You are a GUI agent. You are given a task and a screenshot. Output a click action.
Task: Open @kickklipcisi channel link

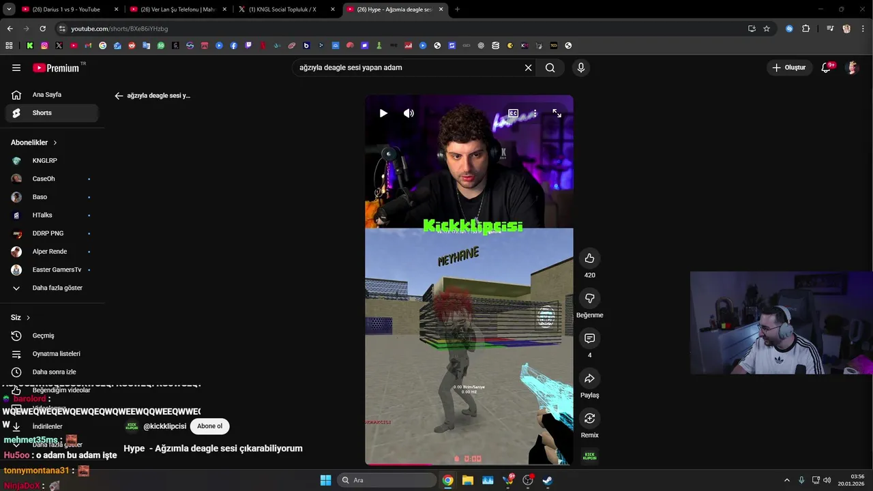point(164,426)
